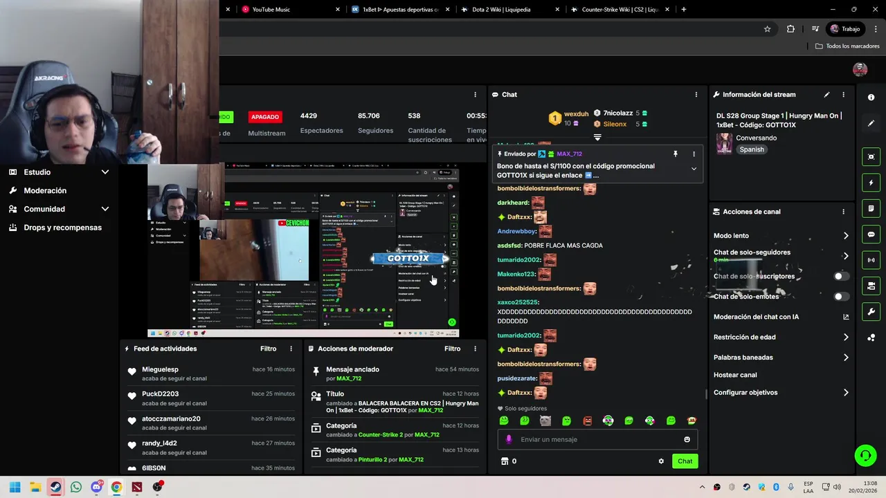This screenshot has width=886, height=498.
Task: Open Moderación in the left sidebar
Action: click(x=45, y=190)
